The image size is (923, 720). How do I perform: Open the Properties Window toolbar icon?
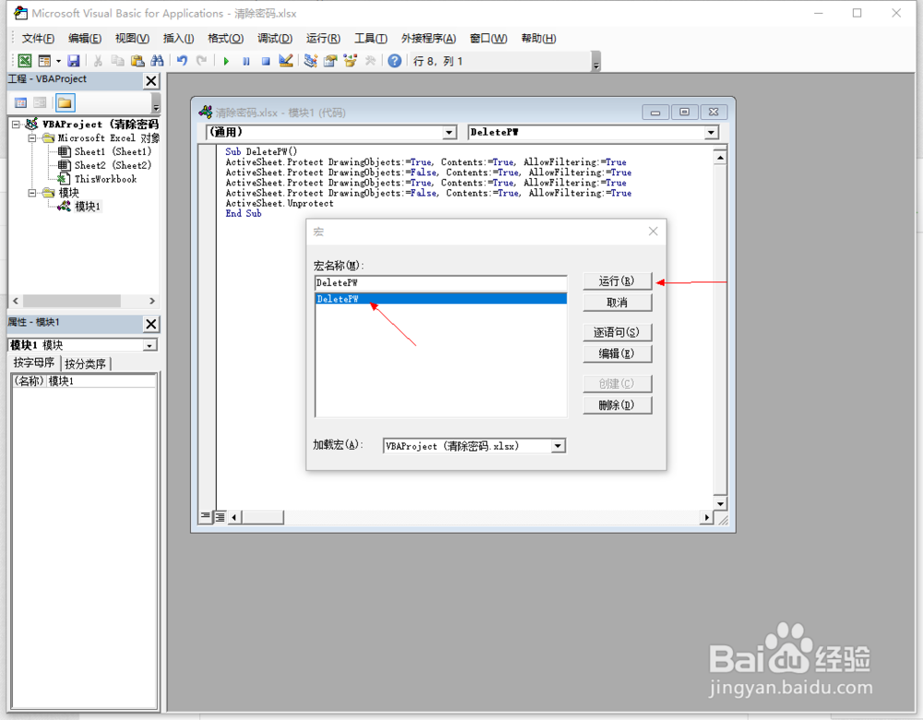(x=330, y=61)
